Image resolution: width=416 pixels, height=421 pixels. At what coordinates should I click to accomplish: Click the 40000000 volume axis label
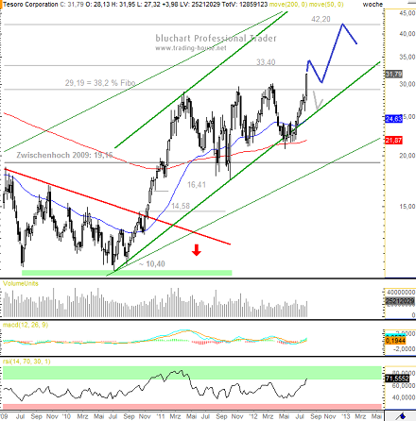pyautogui.click(x=401, y=293)
